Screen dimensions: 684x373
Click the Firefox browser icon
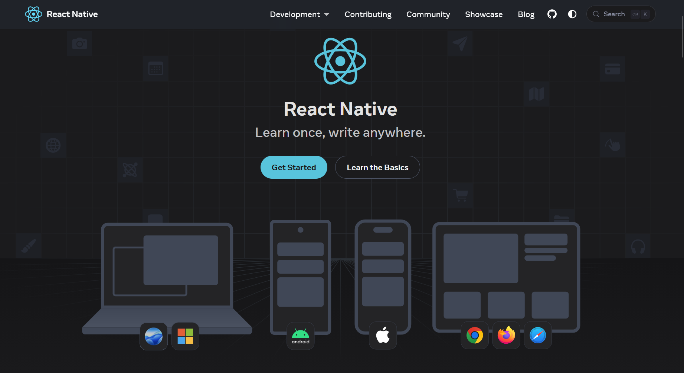tap(506, 335)
